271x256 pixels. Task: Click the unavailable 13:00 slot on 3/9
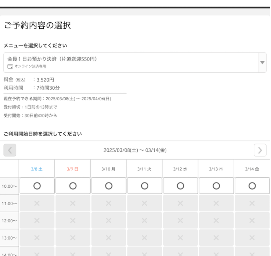[x=73, y=238]
